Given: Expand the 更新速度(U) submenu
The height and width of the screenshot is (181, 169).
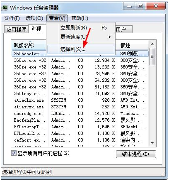Looking at the screenshot, I should pyautogui.click(x=81, y=37).
